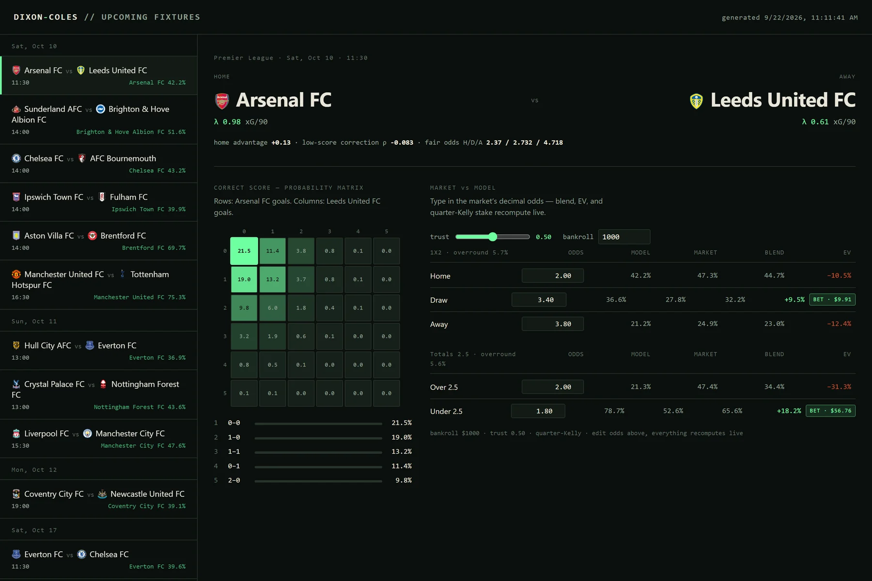The width and height of the screenshot is (872, 581).
Task: Click the Aston Villa crest icon
Action: click(x=16, y=236)
